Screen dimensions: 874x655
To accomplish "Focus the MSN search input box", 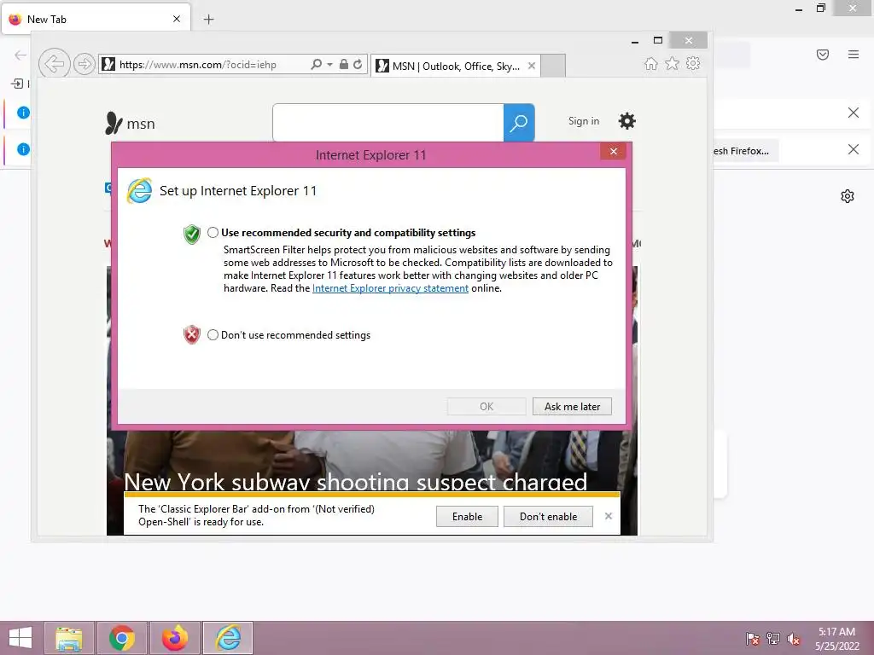I will pyautogui.click(x=388, y=123).
